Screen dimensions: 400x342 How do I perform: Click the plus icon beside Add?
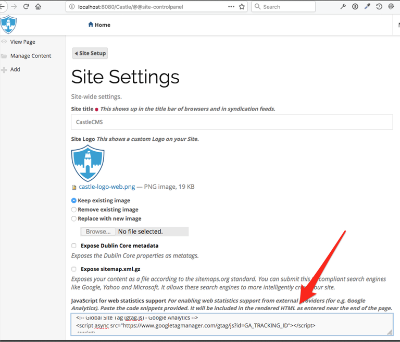(x=4, y=70)
